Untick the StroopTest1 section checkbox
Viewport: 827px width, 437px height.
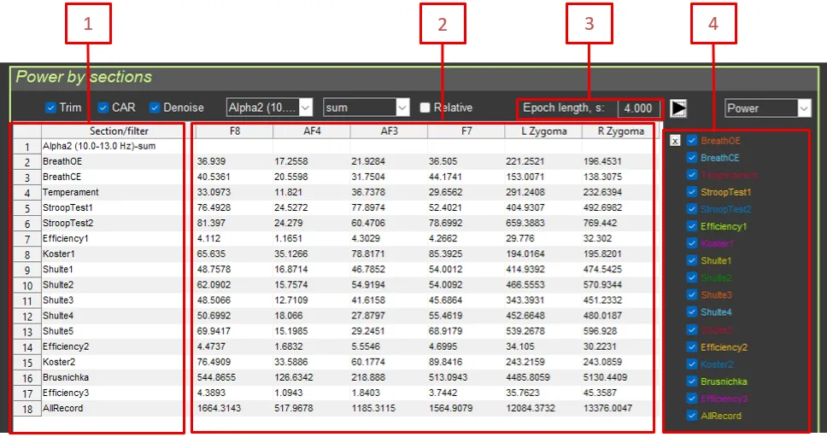tap(692, 192)
